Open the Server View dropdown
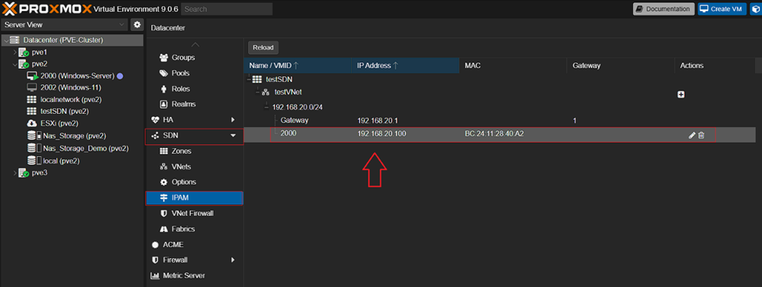Screen dimensions: 762x287 tap(65, 25)
